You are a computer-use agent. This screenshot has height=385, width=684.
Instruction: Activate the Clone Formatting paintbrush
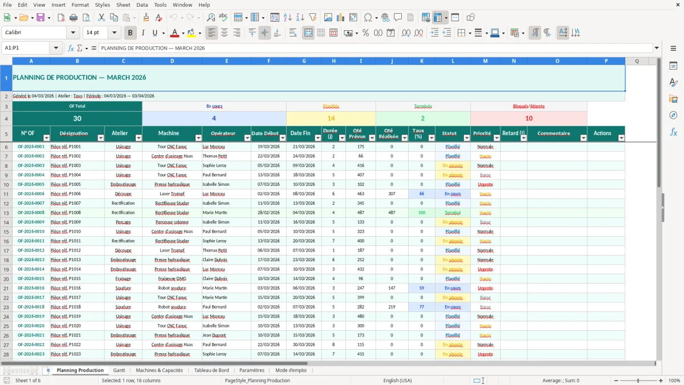(x=146, y=18)
